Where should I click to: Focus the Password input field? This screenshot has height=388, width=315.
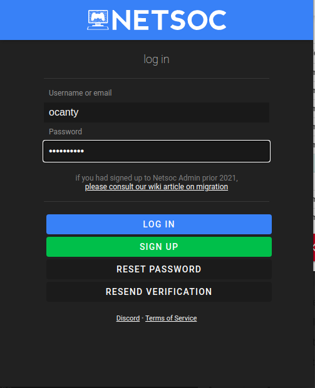157,151
